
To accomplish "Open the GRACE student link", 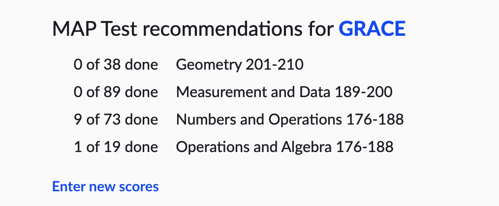I will (x=372, y=29).
